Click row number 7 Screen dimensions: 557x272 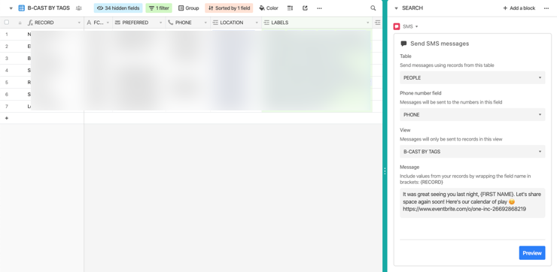pyautogui.click(x=6, y=106)
